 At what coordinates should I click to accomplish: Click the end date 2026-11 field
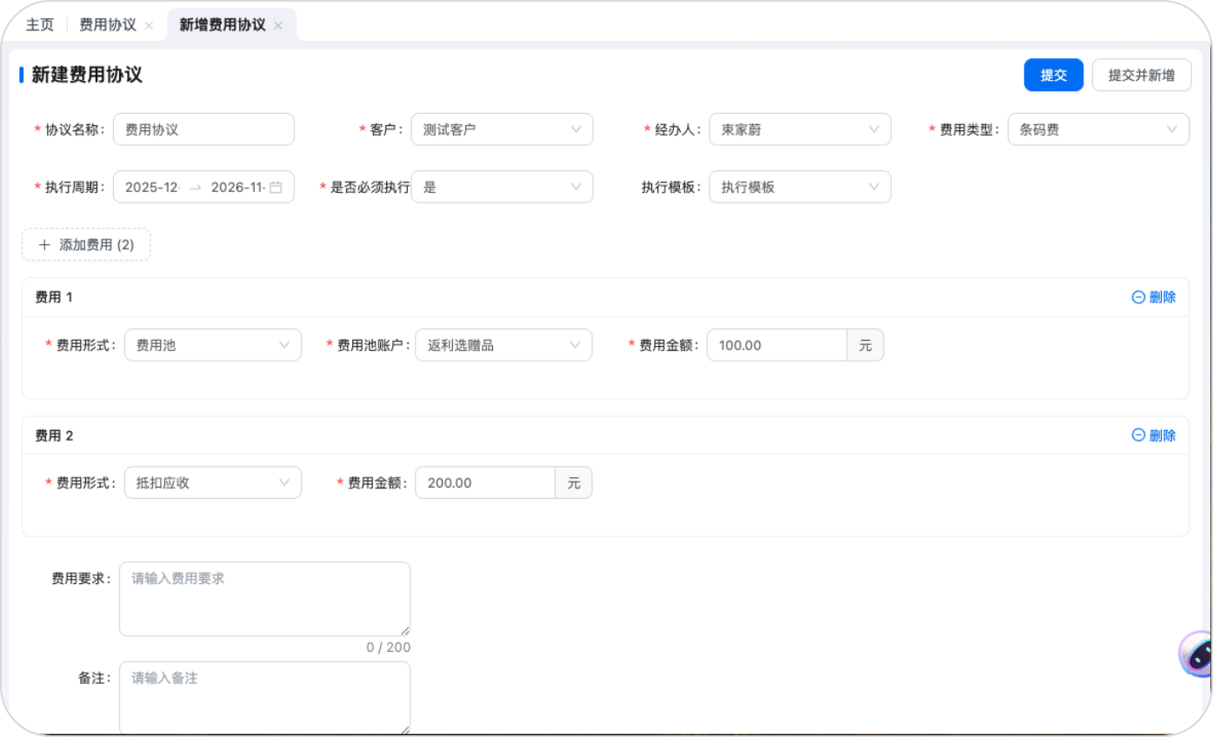tap(238, 187)
